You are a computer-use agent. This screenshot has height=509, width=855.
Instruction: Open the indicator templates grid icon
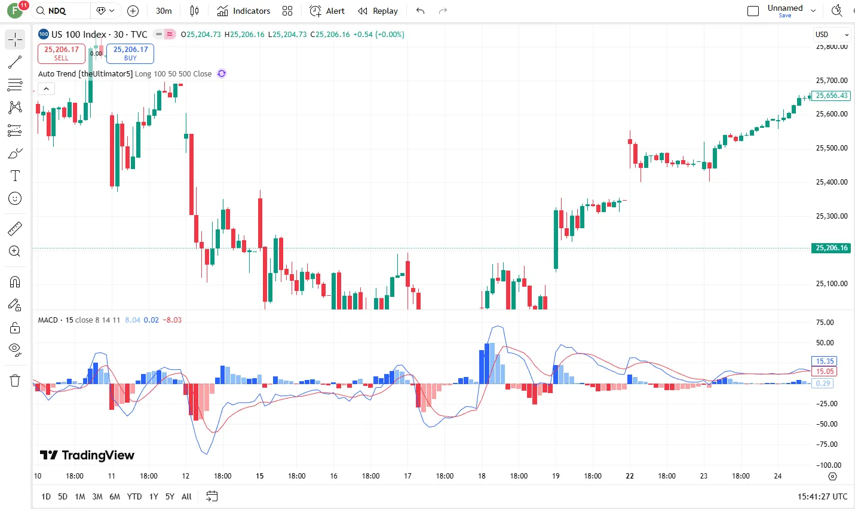point(287,11)
